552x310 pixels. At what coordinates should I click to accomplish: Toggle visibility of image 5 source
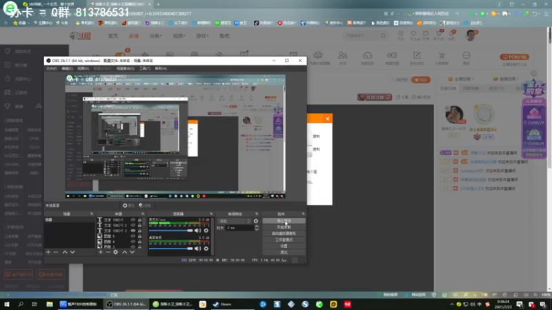point(133,236)
